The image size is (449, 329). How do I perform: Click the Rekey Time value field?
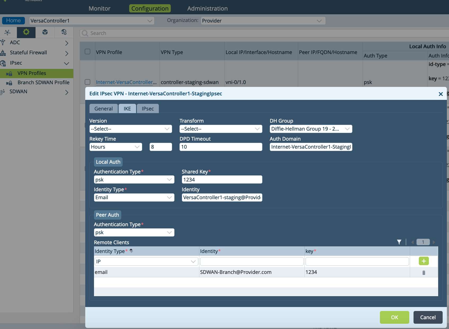coord(161,147)
